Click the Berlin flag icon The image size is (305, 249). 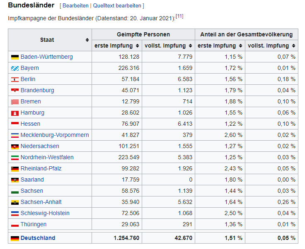(x=15, y=79)
